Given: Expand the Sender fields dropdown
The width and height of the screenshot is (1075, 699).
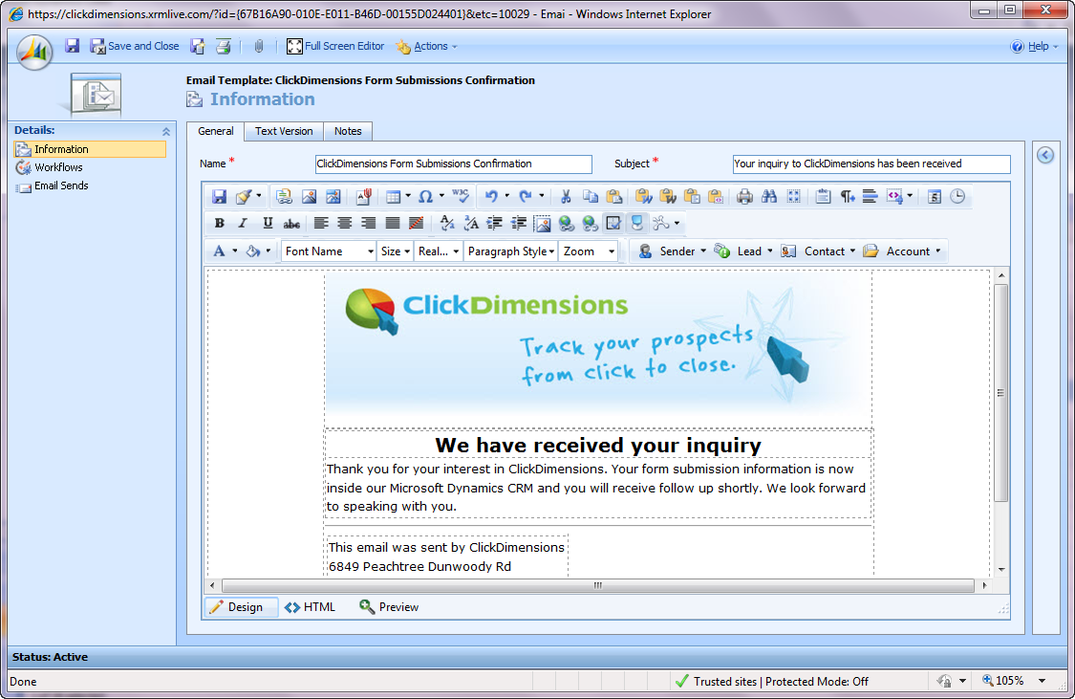Looking at the screenshot, I should click(x=672, y=251).
